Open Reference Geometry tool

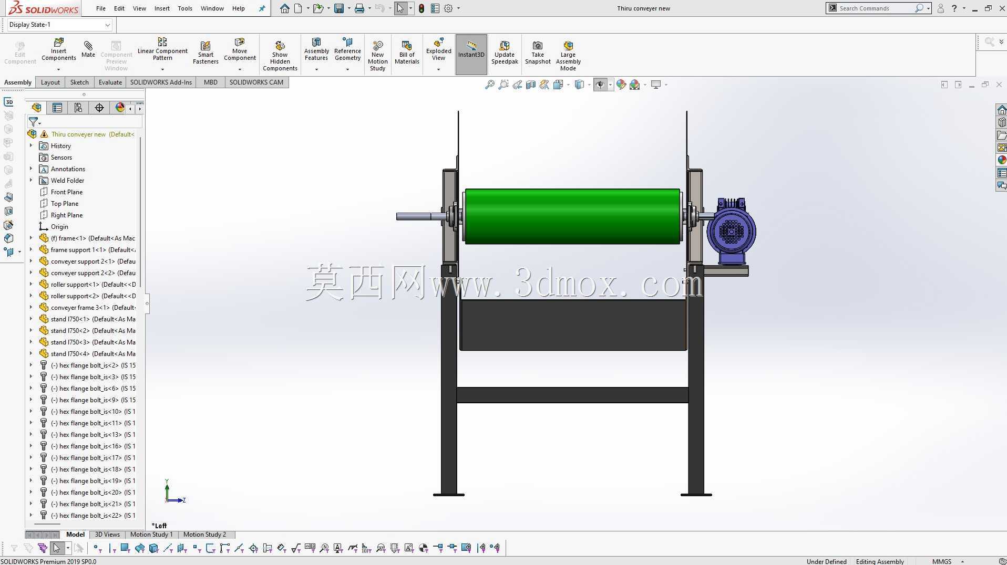pos(347,49)
